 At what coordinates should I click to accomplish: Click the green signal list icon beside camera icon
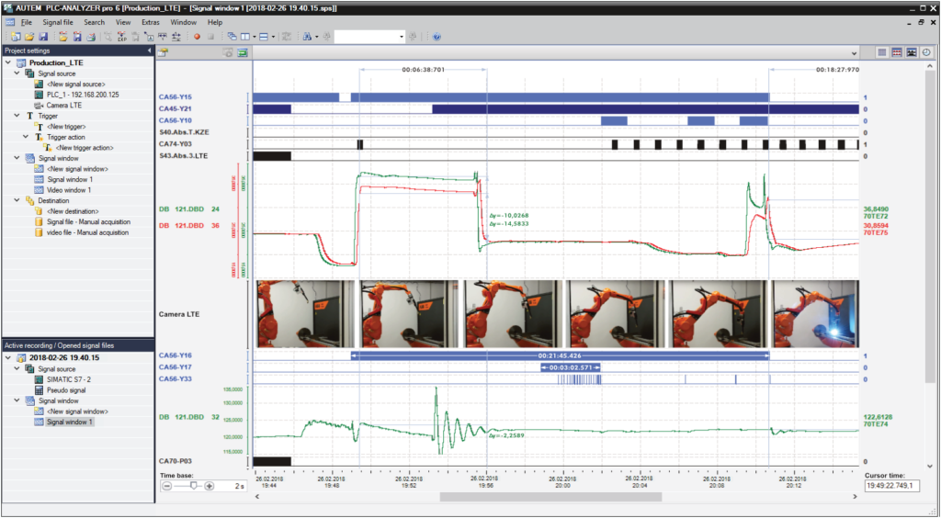point(243,52)
